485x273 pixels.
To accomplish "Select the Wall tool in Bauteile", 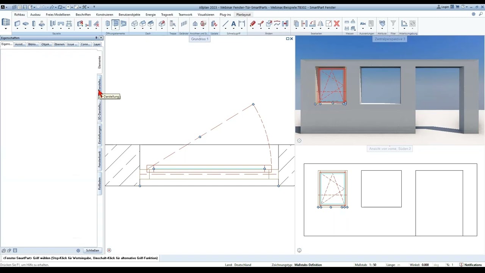I will pyautogui.click(x=17, y=24).
